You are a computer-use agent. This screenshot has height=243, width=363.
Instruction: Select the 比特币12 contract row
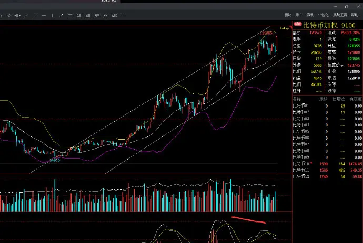tap(327, 177)
